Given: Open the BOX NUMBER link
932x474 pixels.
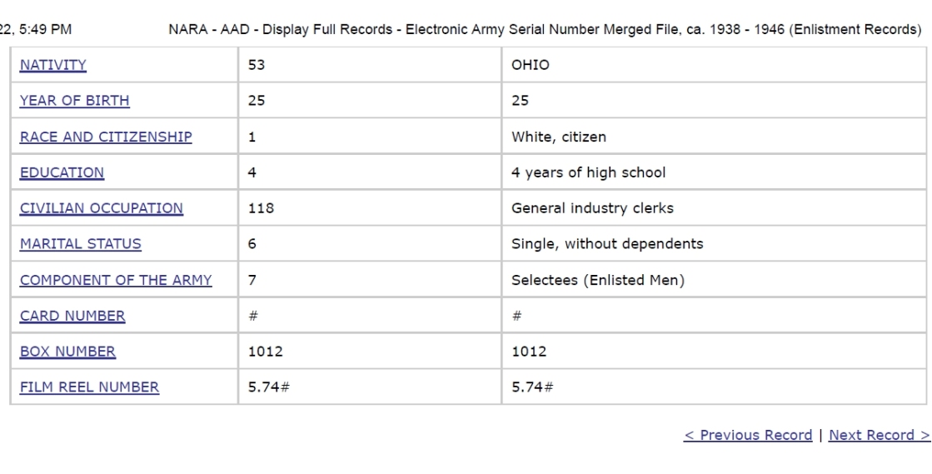Looking at the screenshot, I should click(67, 352).
